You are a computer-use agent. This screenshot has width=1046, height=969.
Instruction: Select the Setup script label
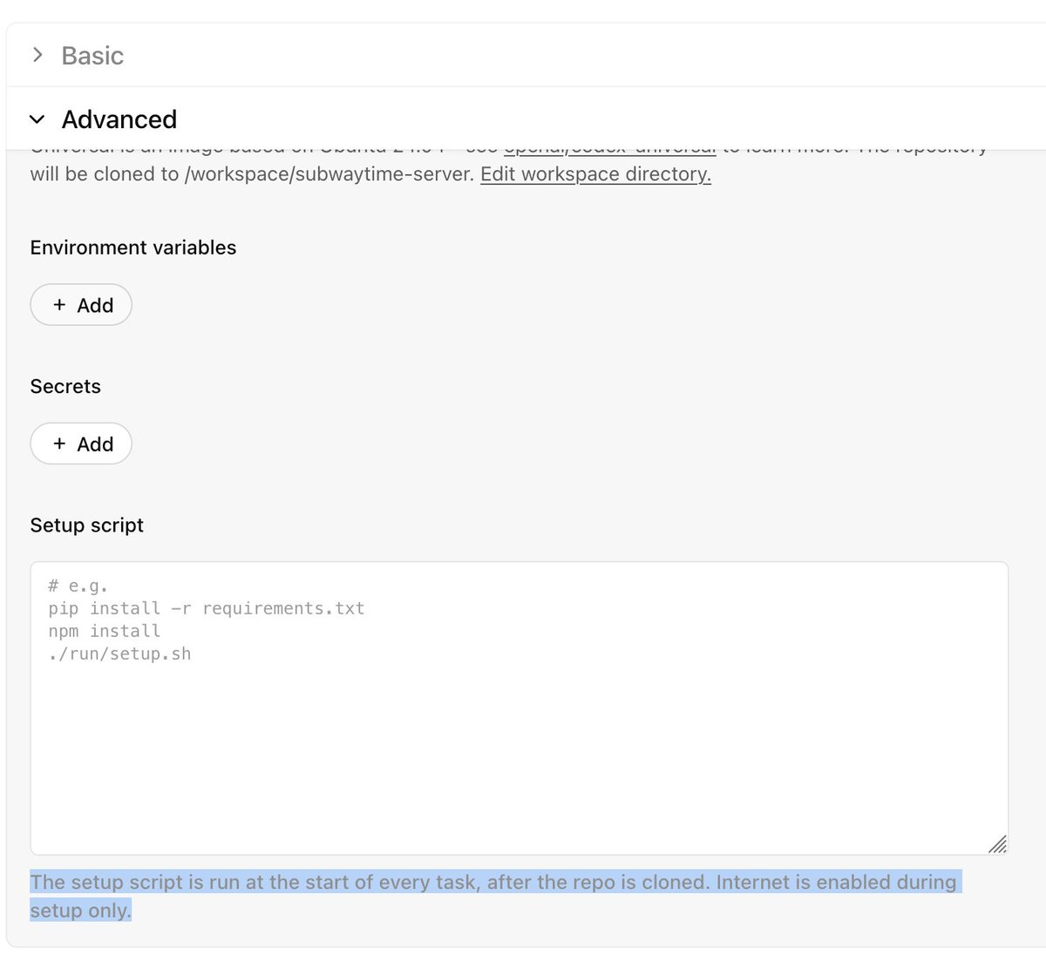click(x=87, y=525)
